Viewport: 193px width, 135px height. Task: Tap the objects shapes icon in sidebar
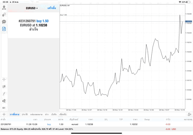point(4,101)
